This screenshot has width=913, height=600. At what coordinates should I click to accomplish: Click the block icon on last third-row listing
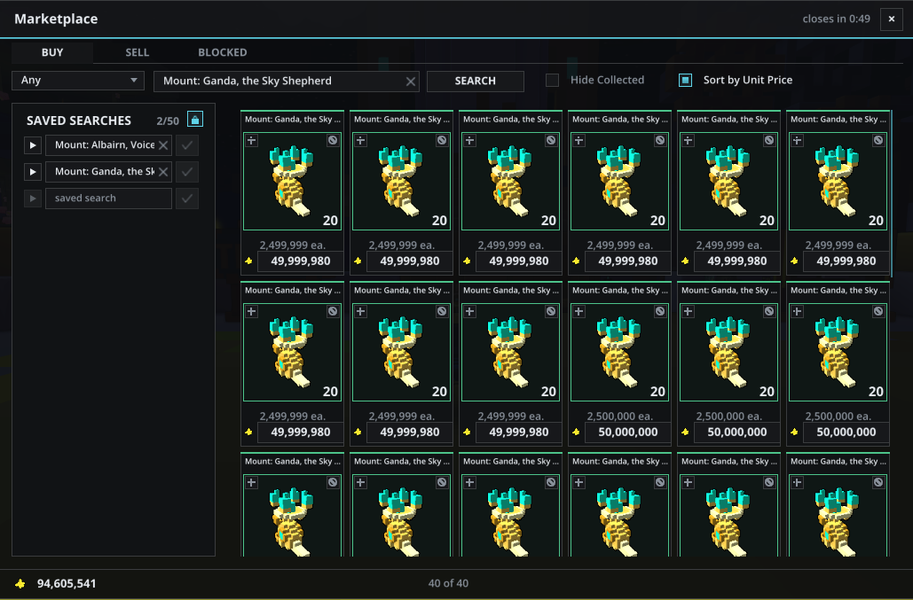878,482
